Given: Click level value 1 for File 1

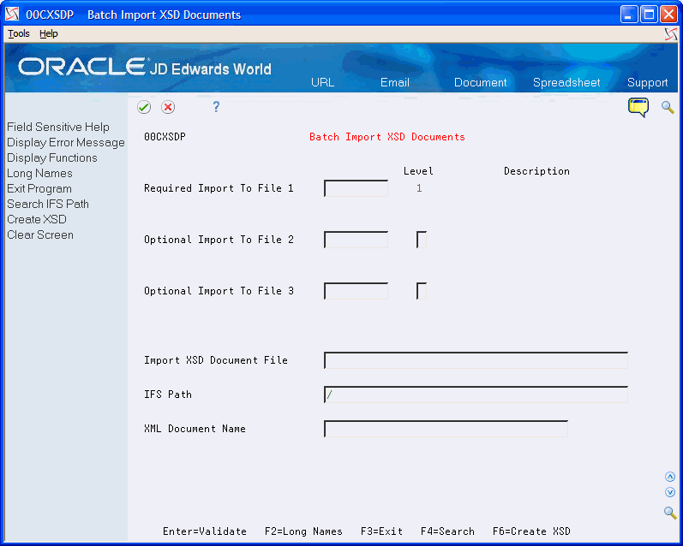Looking at the screenshot, I should tap(419, 188).
